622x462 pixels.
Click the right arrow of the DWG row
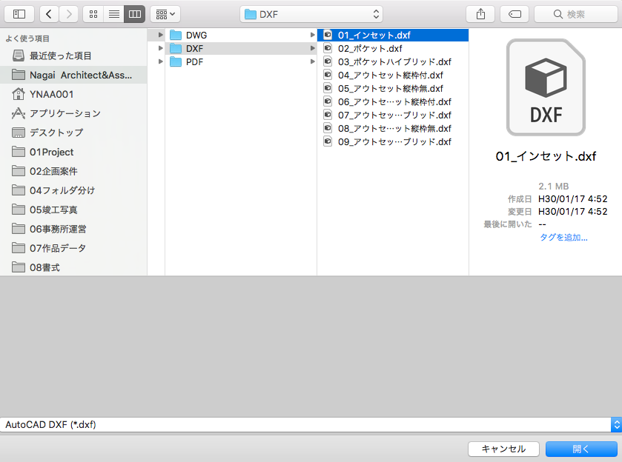[313, 35]
